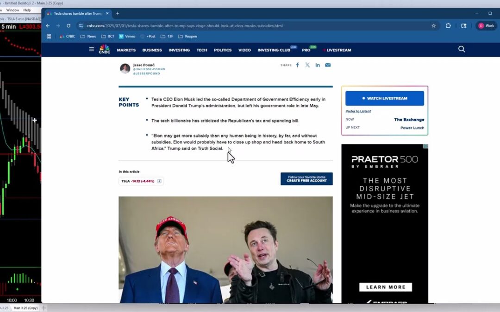
Task: Open the CNBC bookmark
Action: tap(67, 37)
